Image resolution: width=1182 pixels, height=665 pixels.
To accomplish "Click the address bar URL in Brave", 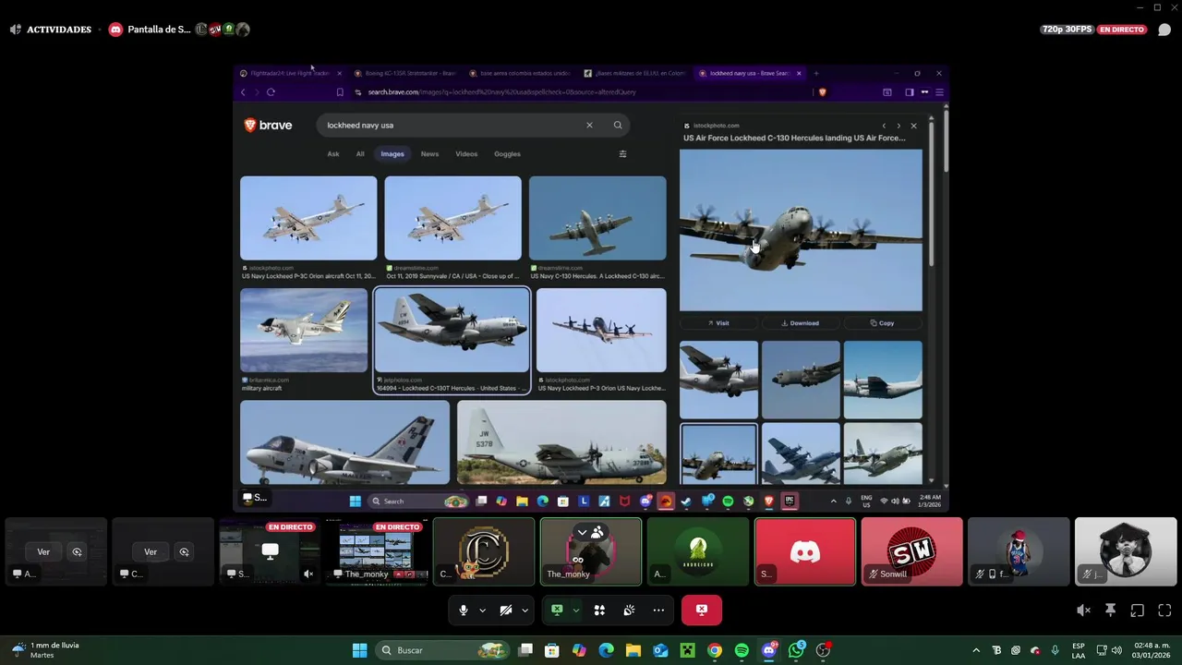I will tap(501, 92).
